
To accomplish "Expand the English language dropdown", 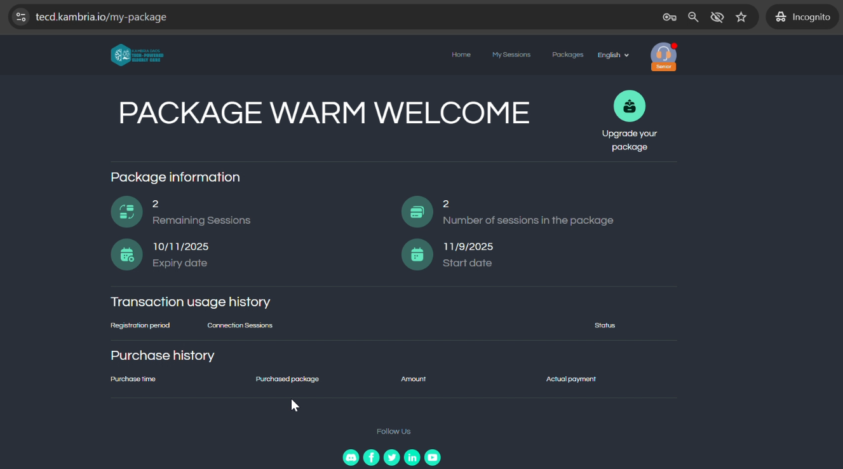I will tap(613, 55).
